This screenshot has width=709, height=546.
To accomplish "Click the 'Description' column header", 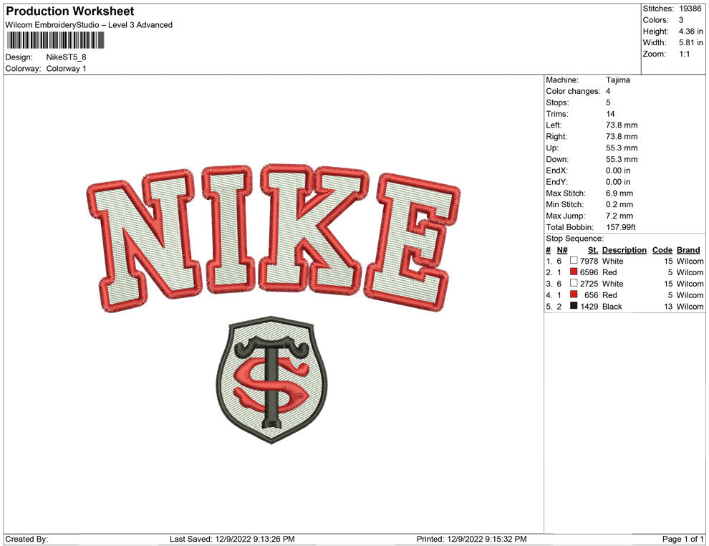I will [624, 250].
